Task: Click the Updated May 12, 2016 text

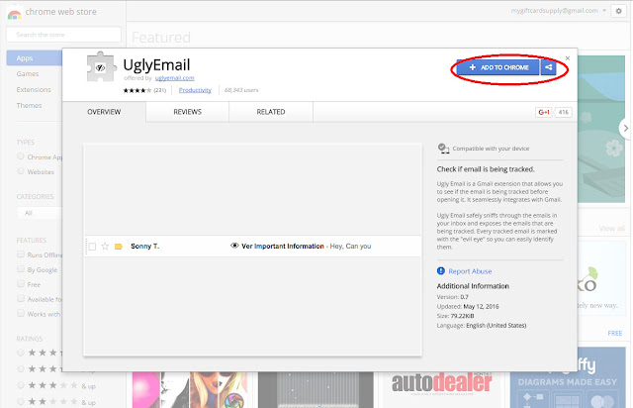Action: pyautogui.click(x=468, y=307)
